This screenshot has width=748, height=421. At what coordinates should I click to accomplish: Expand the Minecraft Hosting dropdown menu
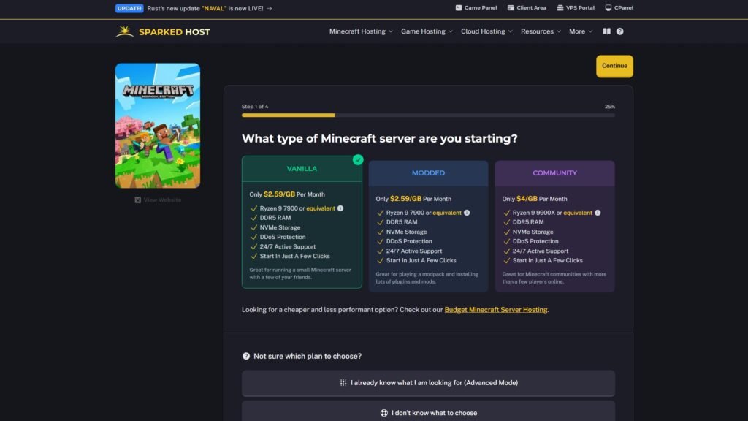[x=361, y=31]
